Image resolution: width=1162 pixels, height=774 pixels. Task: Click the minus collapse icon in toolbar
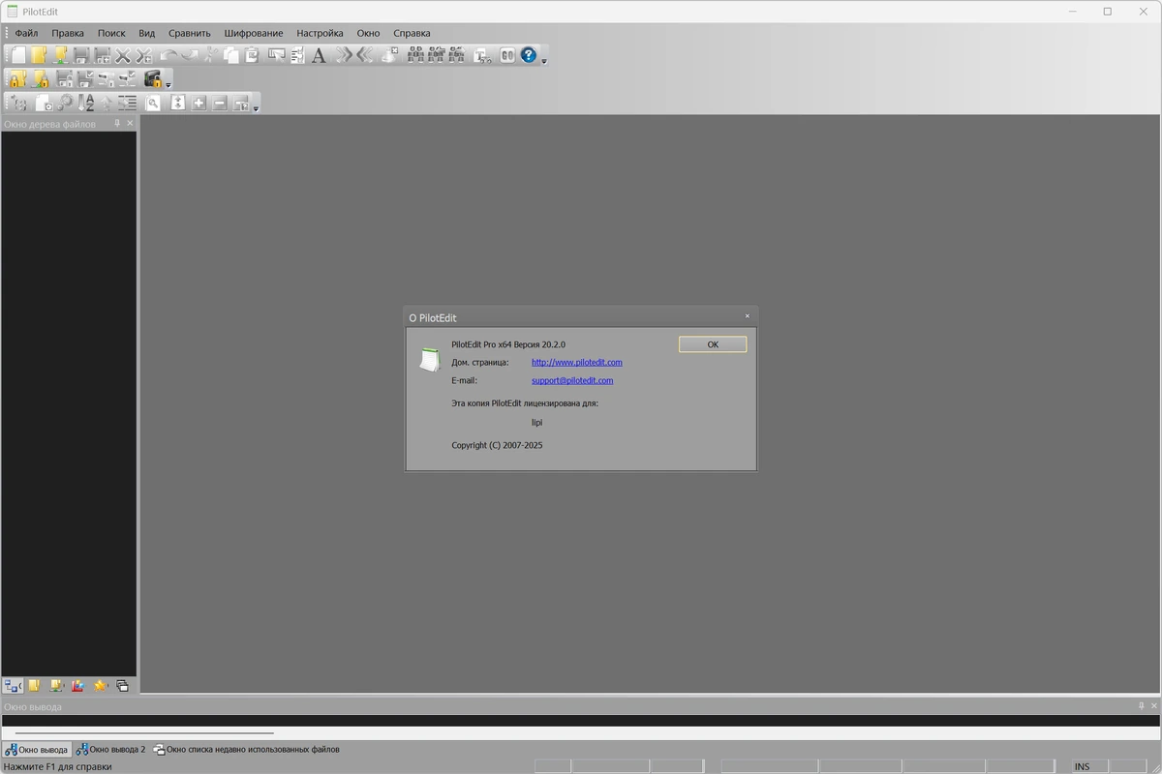(x=220, y=103)
